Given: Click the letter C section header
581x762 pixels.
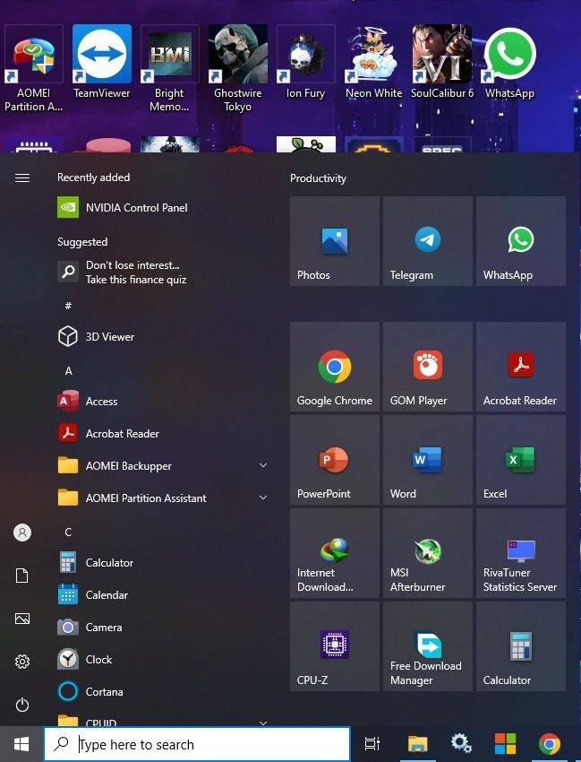Looking at the screenshot, I should click(x=68, y=533).
